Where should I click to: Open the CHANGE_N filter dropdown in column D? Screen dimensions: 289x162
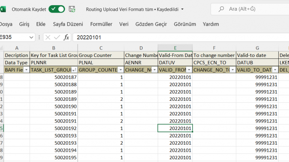154,70
